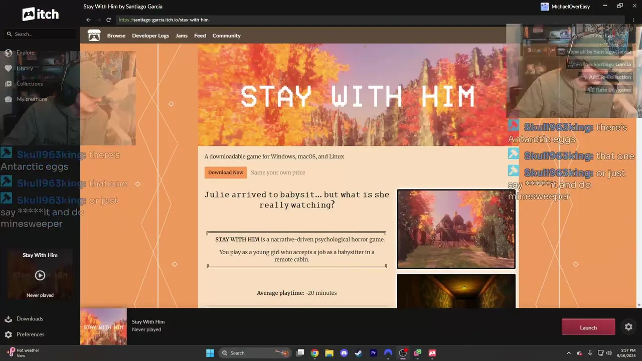Screen dimensions: 642x361
Task: Open the Feed menu item
Action: (200, 36)
